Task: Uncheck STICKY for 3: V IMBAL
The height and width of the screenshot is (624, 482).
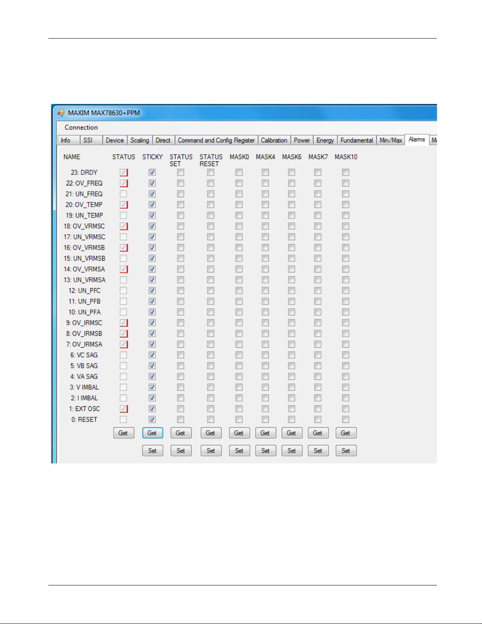Action: [152, 387]
